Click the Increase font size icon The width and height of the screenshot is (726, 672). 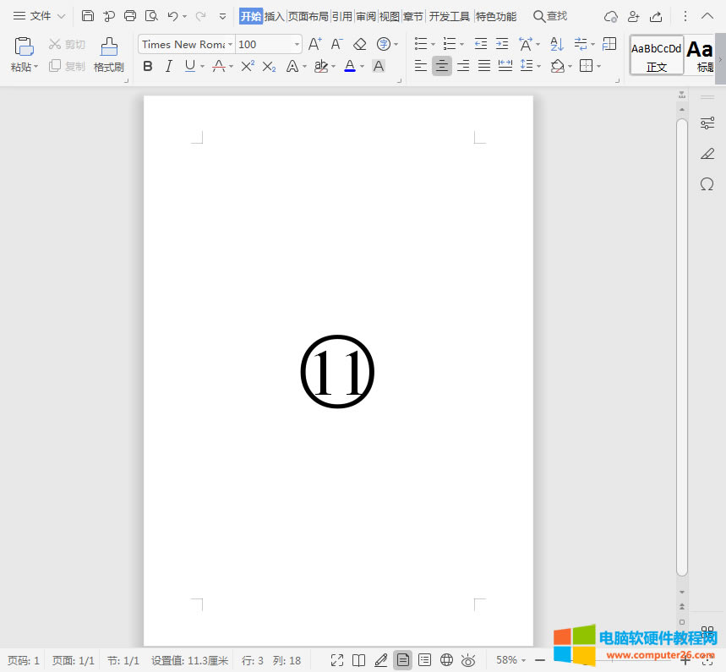(x=314, y=44)
